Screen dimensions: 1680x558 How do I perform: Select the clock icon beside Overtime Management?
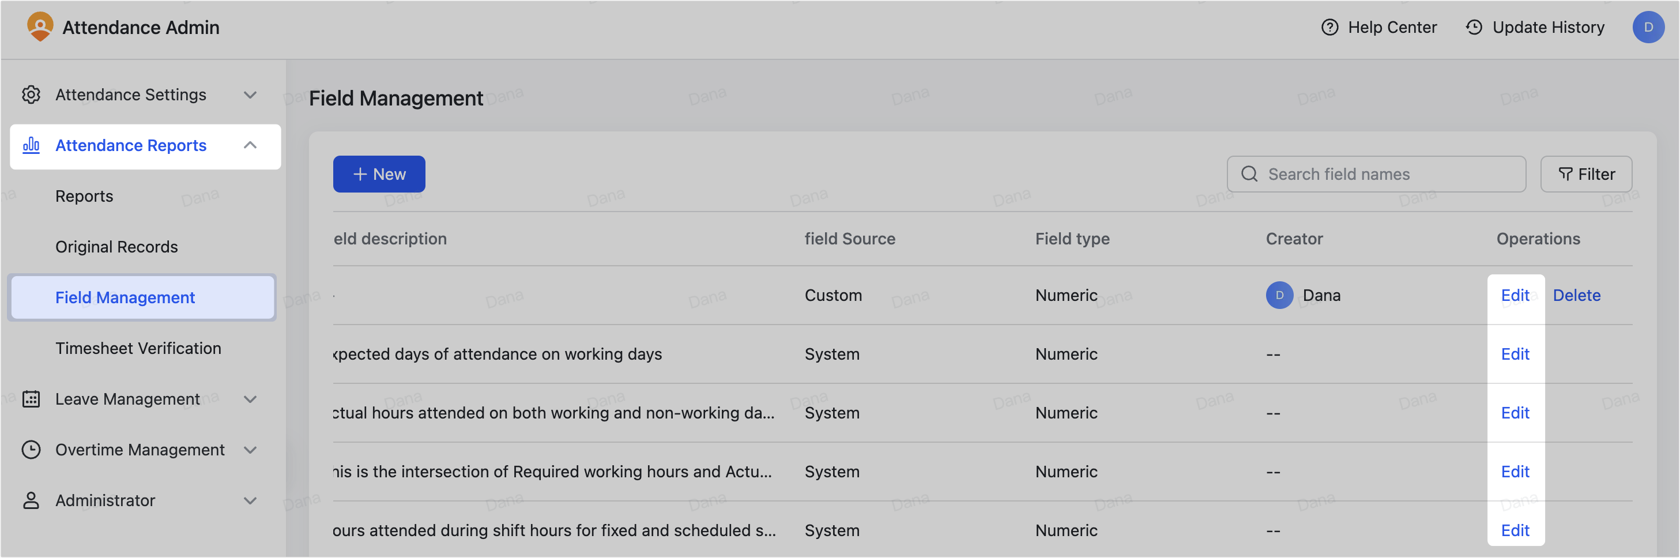(31, 450)
